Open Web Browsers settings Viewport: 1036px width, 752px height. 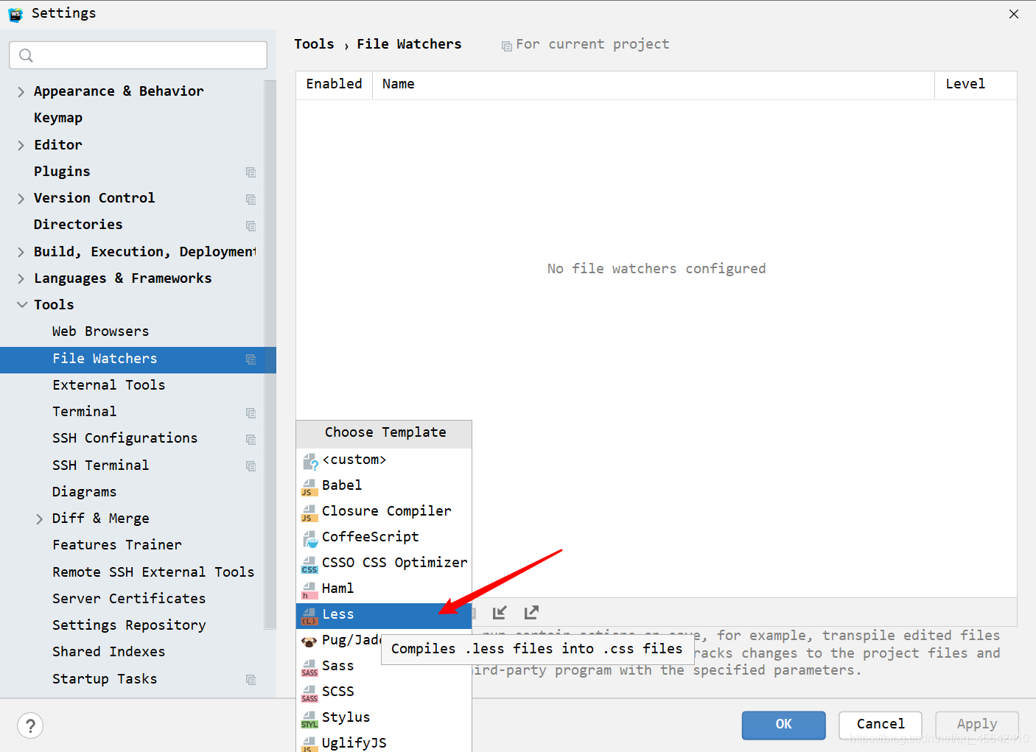click(101, 331)
